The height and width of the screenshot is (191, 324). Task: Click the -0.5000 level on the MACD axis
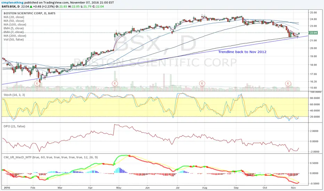click(x=315, y=184)
